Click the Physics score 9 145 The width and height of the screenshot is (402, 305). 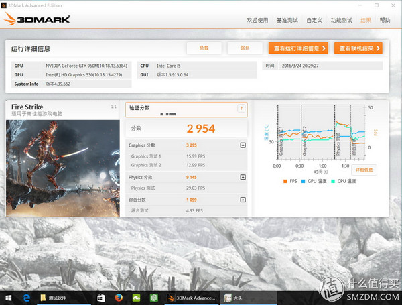pos(191,177)
